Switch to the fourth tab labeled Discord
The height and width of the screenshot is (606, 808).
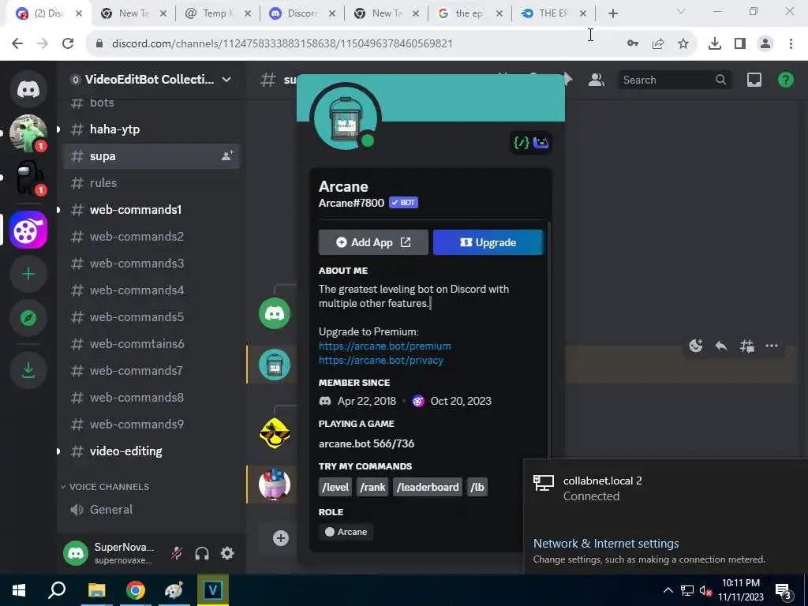[303, 13]
